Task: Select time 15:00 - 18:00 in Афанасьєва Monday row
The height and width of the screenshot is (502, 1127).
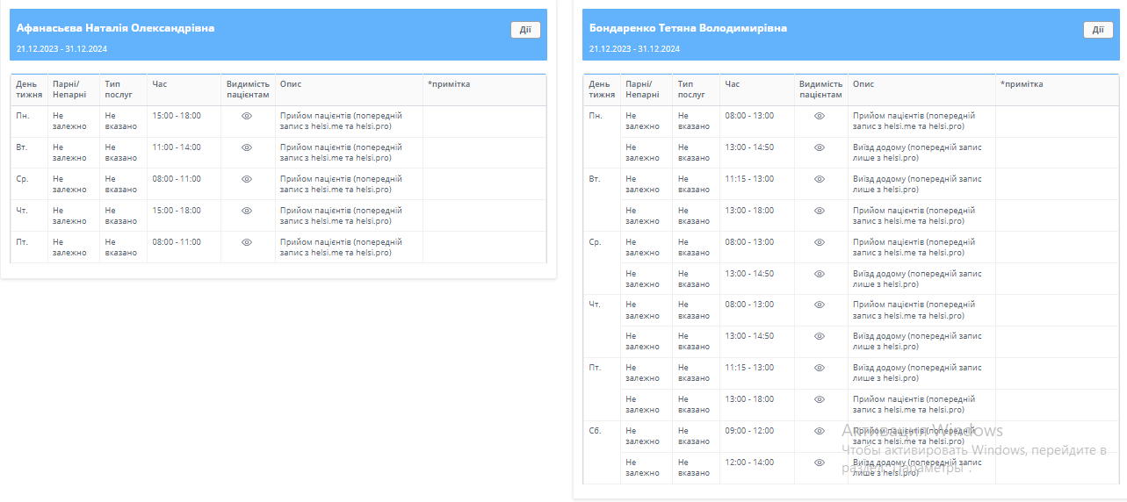Action: coord(177,116)
